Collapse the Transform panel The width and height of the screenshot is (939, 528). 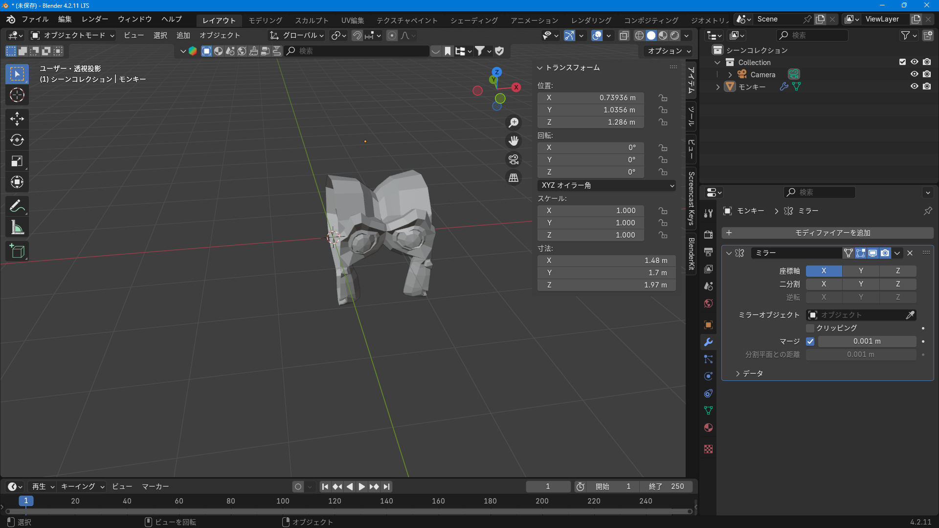pos(540,67)
